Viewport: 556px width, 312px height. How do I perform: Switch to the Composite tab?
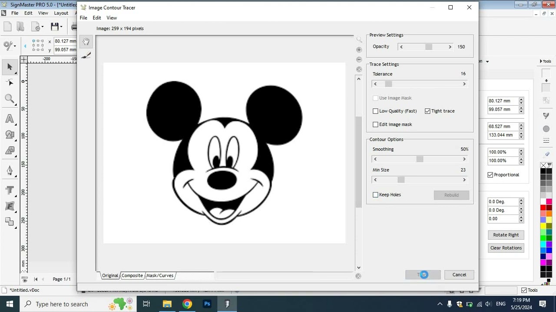coord(132,276)
